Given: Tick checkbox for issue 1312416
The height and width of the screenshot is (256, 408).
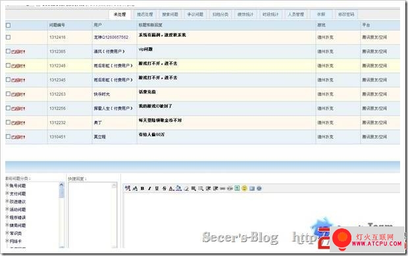Looking at the screenshot, I should coord(9,38).
